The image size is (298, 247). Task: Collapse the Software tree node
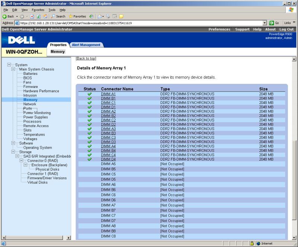click(x=13, y=143)
